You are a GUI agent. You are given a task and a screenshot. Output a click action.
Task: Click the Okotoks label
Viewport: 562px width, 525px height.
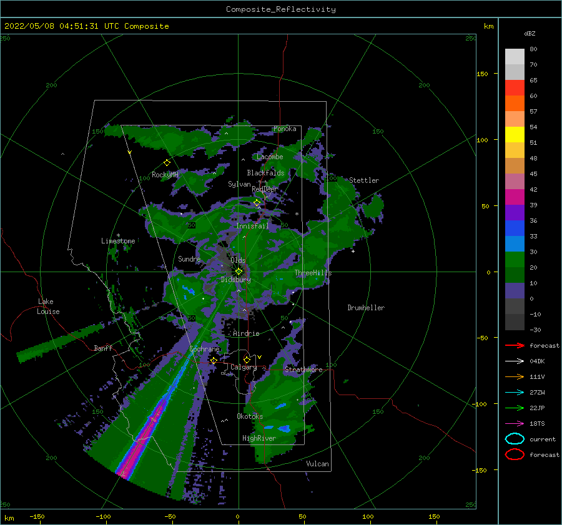point(250,416)
